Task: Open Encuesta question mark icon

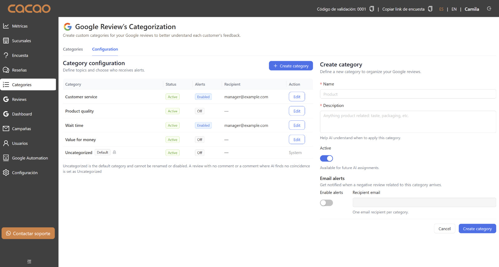Action: (6, 55)
